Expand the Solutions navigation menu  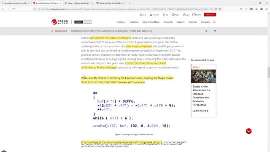[134, 22]
